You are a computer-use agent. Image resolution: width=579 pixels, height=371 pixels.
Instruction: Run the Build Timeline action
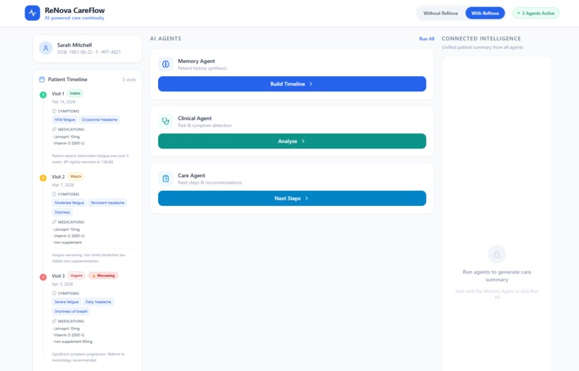[292, 84]
